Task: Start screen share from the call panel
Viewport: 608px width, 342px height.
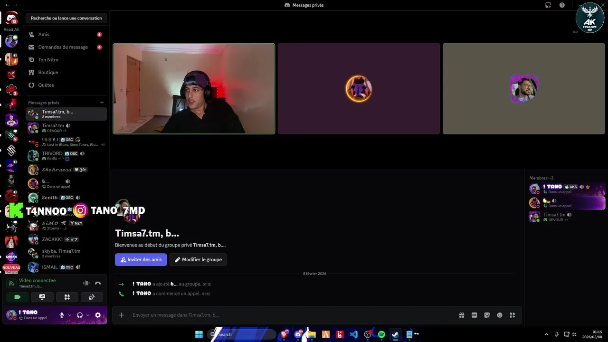Action: tap(42, 297)
